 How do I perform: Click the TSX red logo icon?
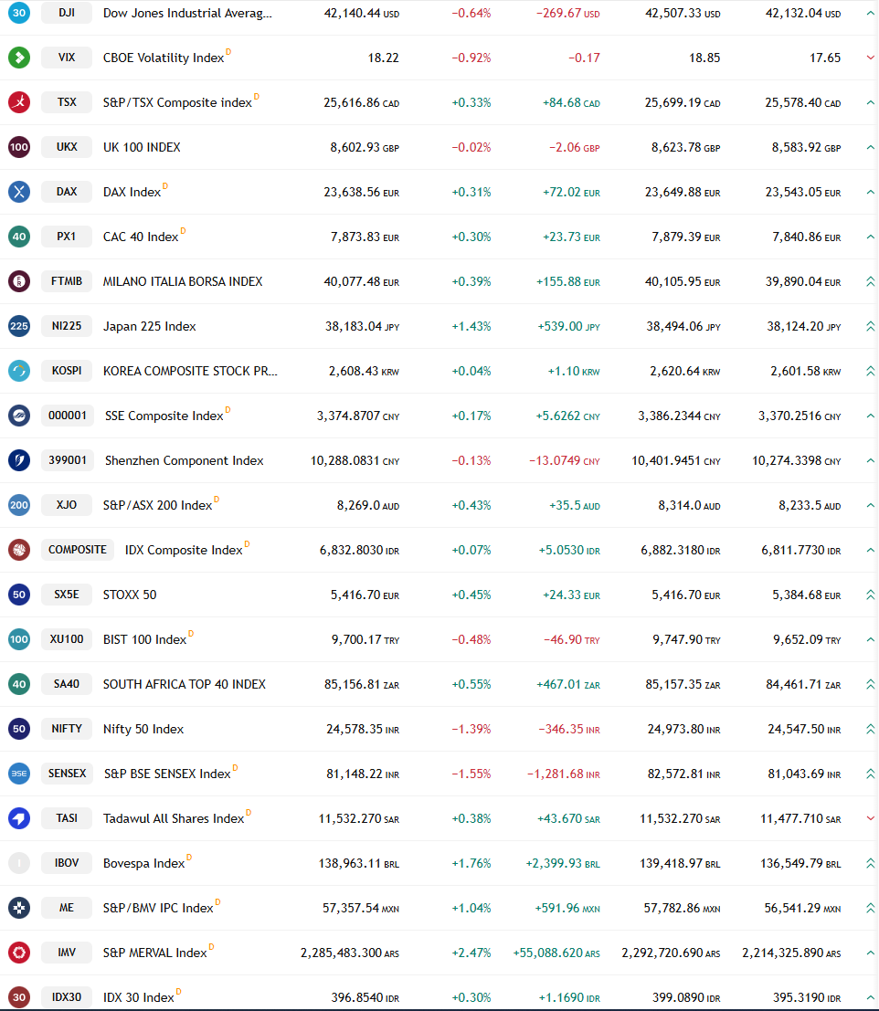pos(19,102)
